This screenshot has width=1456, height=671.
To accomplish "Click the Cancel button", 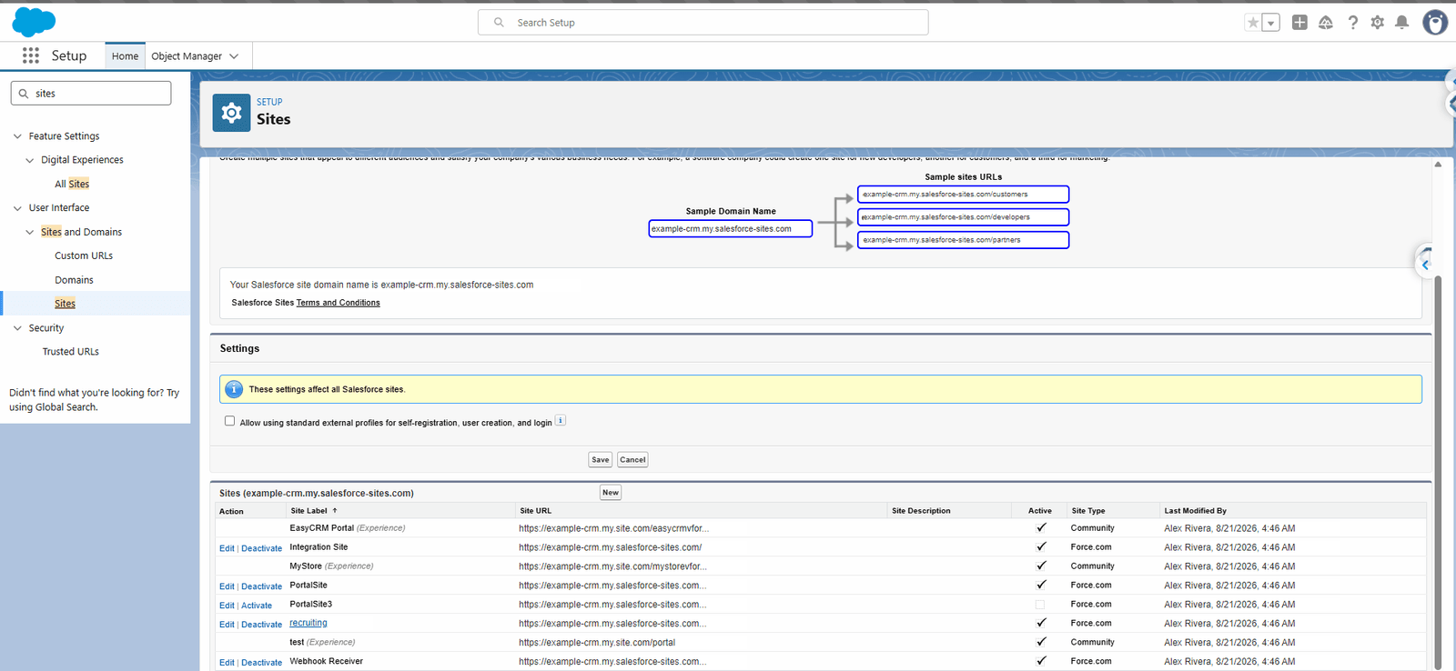I will coord(632,460).
